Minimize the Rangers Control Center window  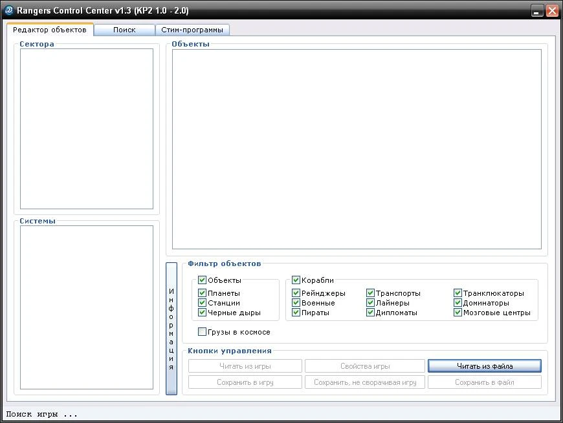[x=538, y=11]
